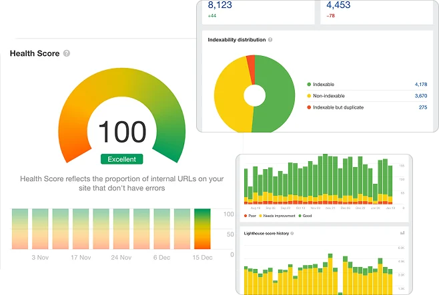Viewport: 439px width, 295px height.
Task: Click the yellow Non-indexable legend dot
Action: tap(309, 96)
